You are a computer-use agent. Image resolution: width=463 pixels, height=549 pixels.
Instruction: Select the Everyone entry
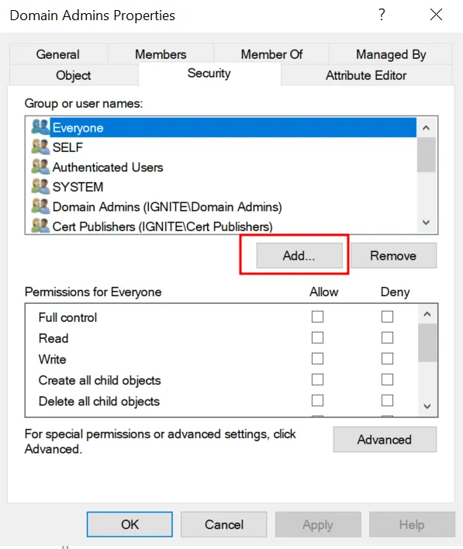point(223,127)
